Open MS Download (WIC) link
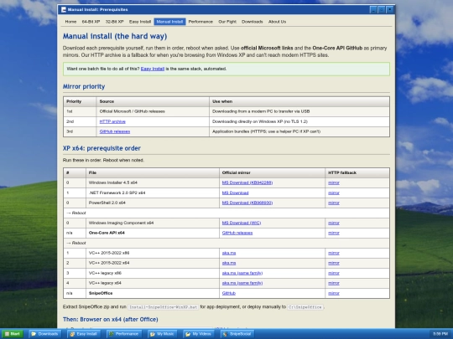The height and width of the screenshot is (339, 453). (242, 223)
